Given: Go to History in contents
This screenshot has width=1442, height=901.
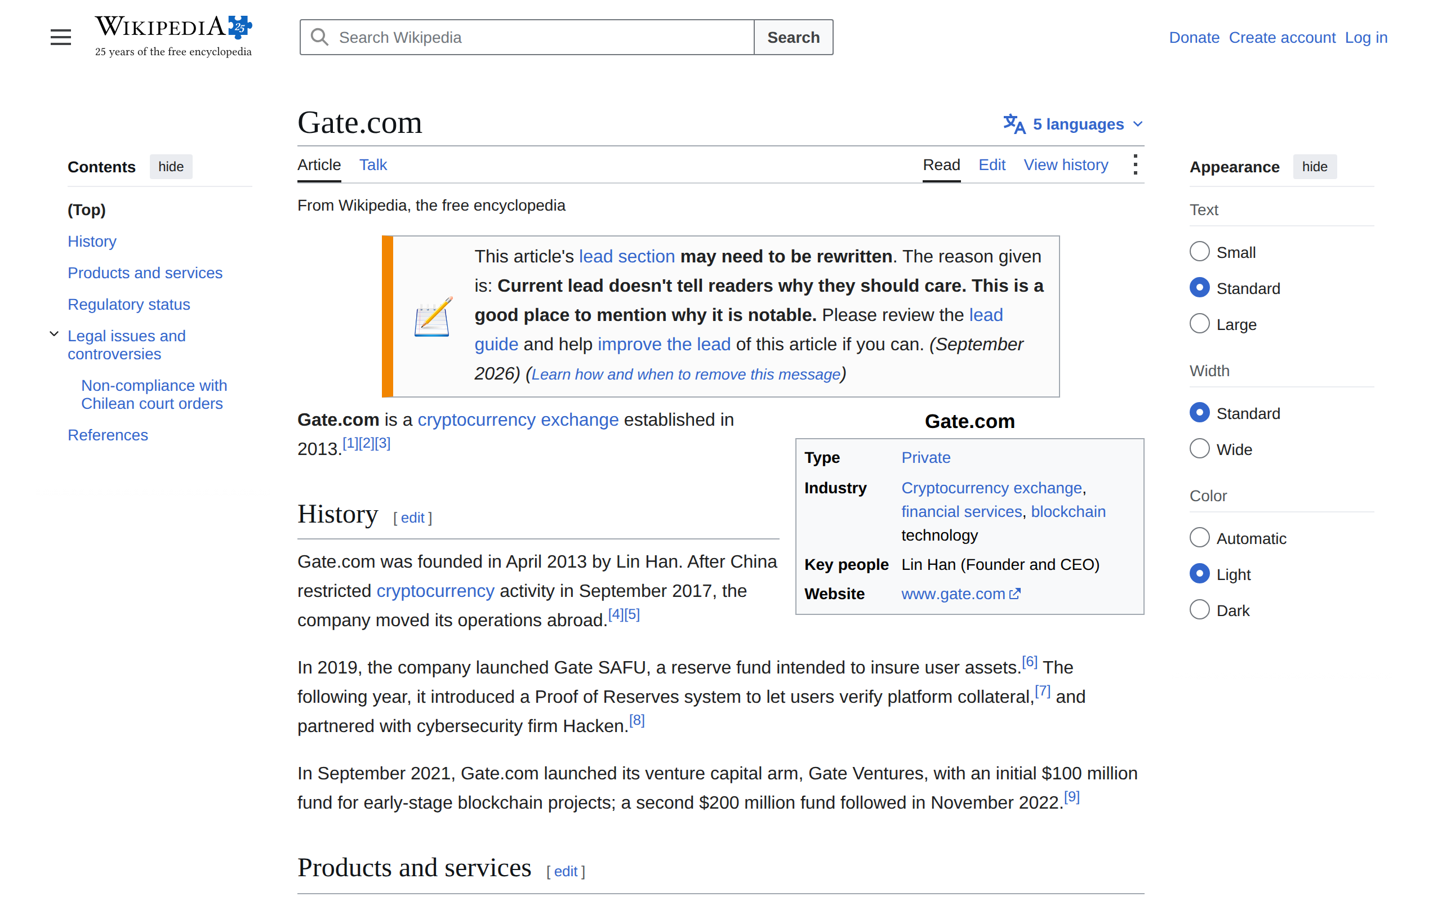Looking at the screenshot, I should [x=92, y=242].
